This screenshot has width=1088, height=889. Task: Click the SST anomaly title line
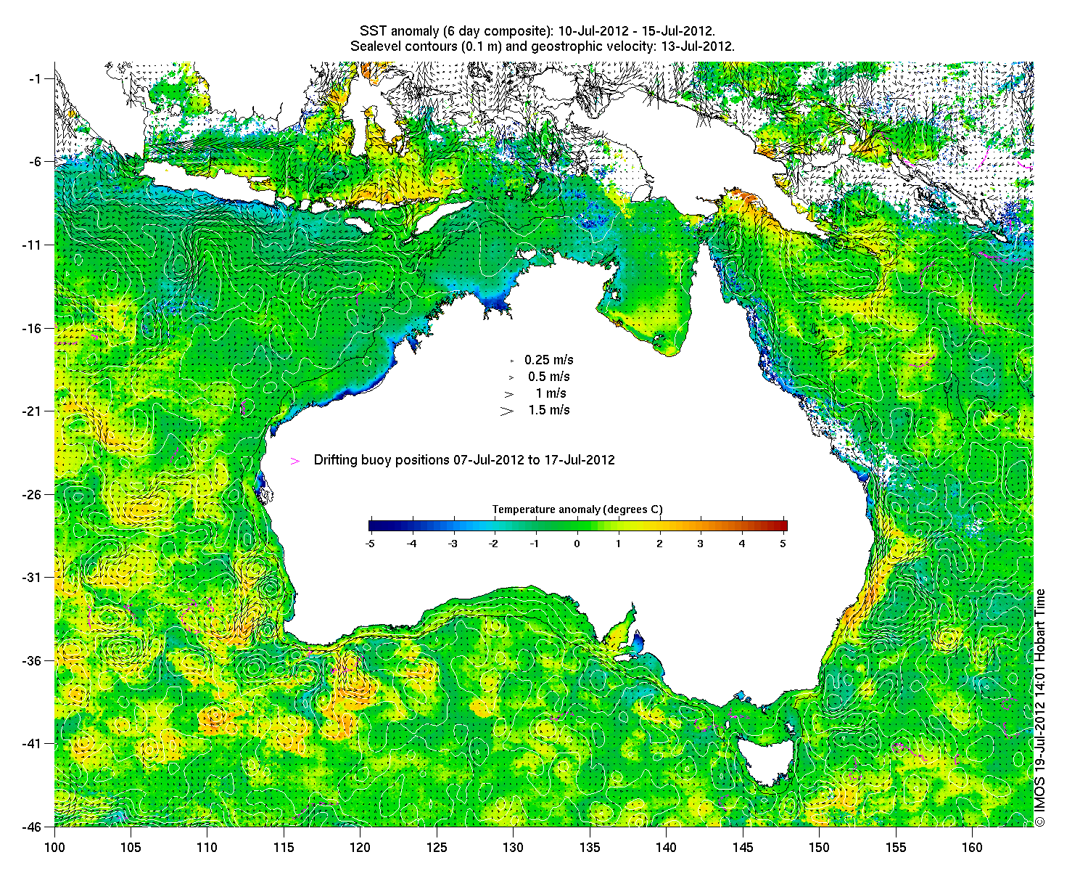point(537,31)
